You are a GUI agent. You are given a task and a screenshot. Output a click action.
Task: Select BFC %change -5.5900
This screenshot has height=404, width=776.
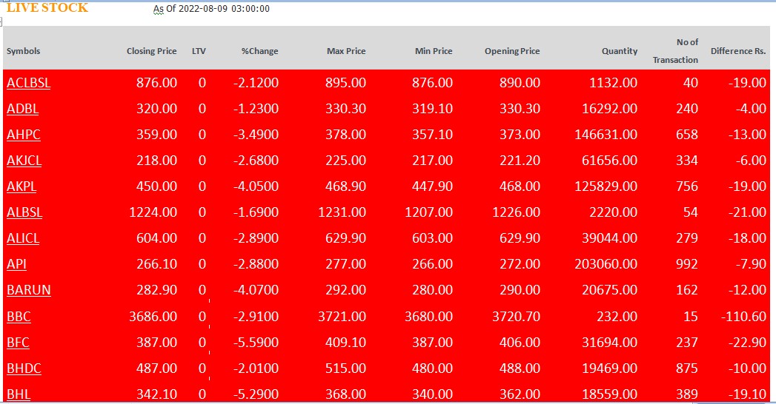(256, 343)
